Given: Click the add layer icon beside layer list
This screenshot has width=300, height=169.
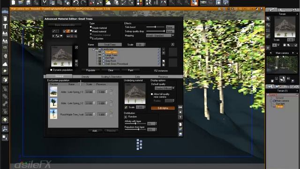Looking at the screenshot, I should point(164,61).
